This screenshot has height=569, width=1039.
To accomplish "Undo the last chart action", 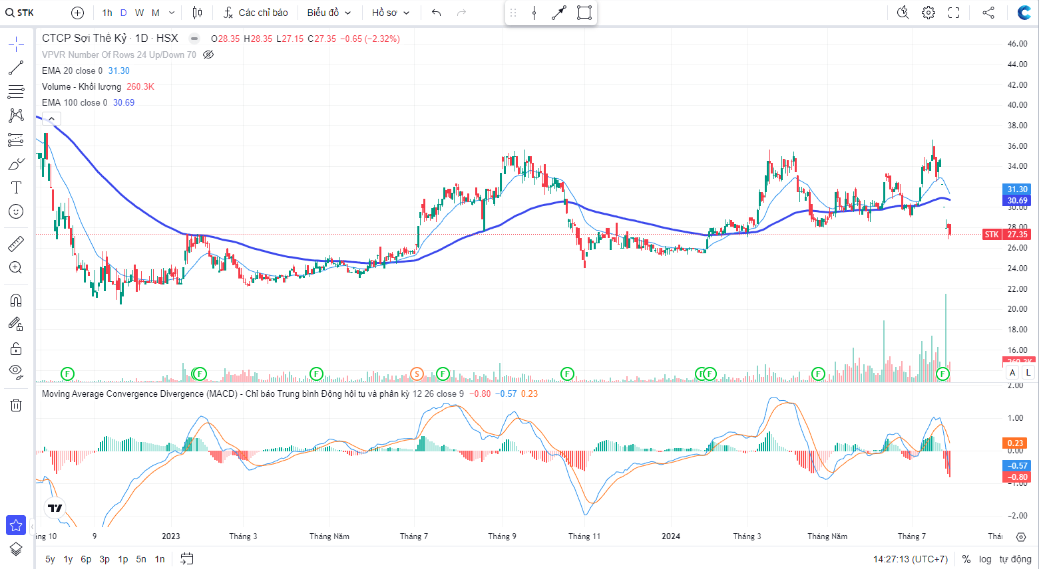I will pos(436,13).
